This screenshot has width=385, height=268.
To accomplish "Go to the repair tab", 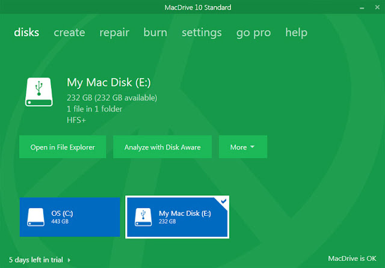I will pyautogui.click(x=114, y=33).
